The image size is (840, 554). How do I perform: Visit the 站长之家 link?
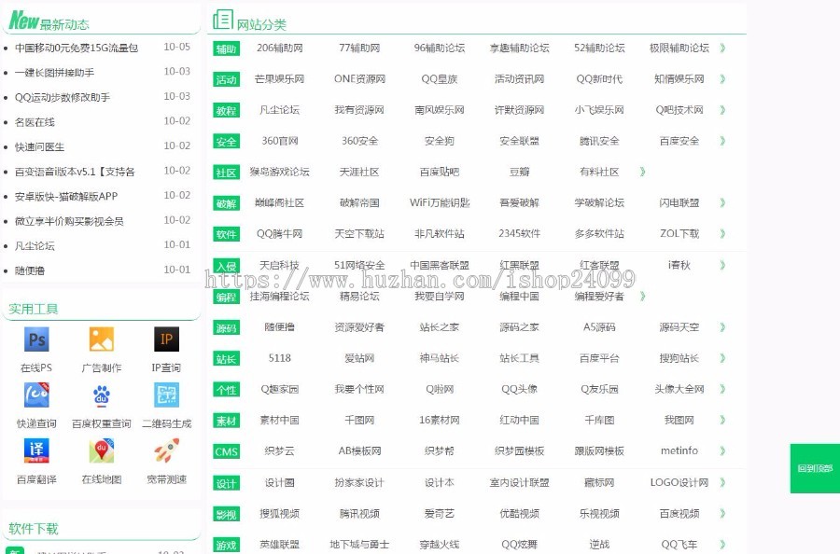coord(440,327)
